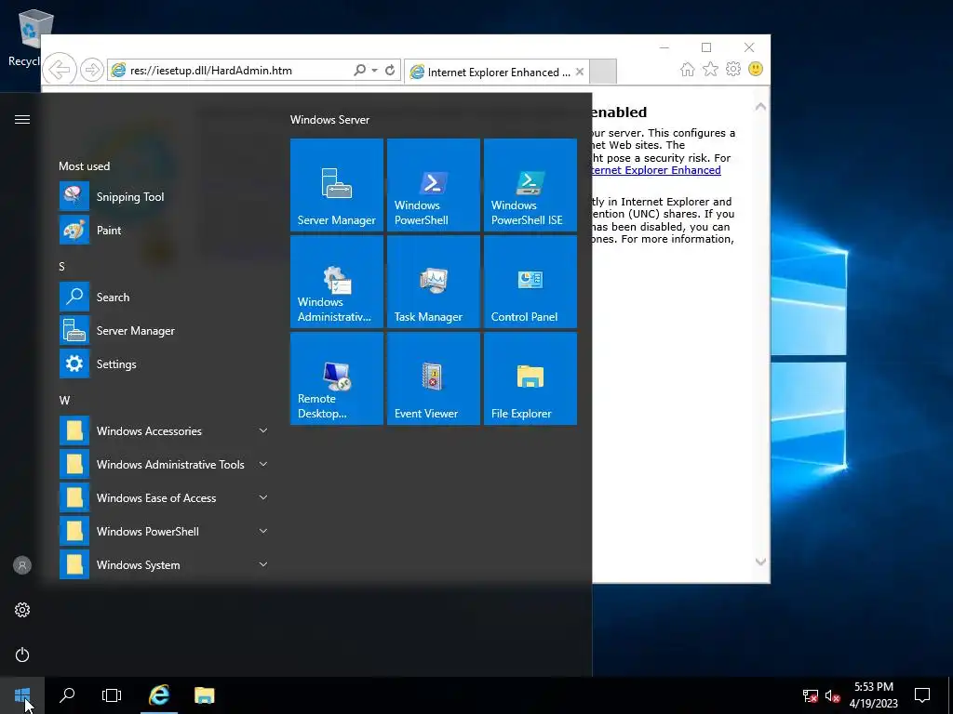
Task: Click the smiley feedback icon in IE
Action: click(x=756, y=69)
